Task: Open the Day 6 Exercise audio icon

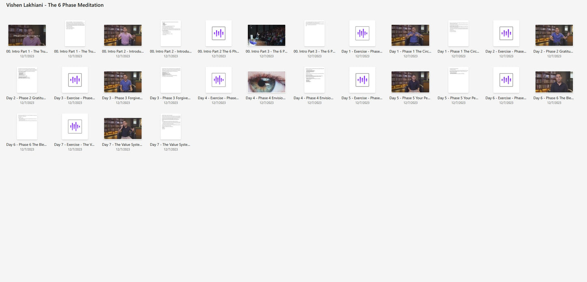Action: coord(506,80)
